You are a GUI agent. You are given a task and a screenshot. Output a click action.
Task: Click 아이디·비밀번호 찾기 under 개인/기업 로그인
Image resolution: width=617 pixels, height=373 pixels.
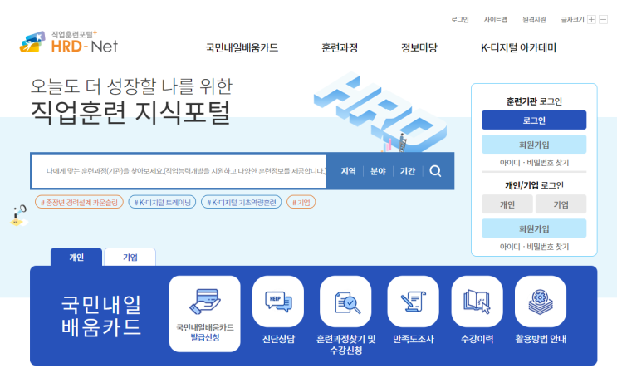[534, 247]
